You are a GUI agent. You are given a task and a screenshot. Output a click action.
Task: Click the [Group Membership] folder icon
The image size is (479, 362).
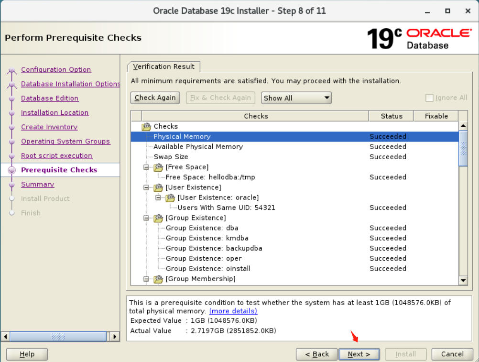[158, 279]
